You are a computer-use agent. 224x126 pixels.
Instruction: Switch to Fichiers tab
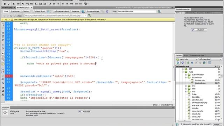[179, 55]
